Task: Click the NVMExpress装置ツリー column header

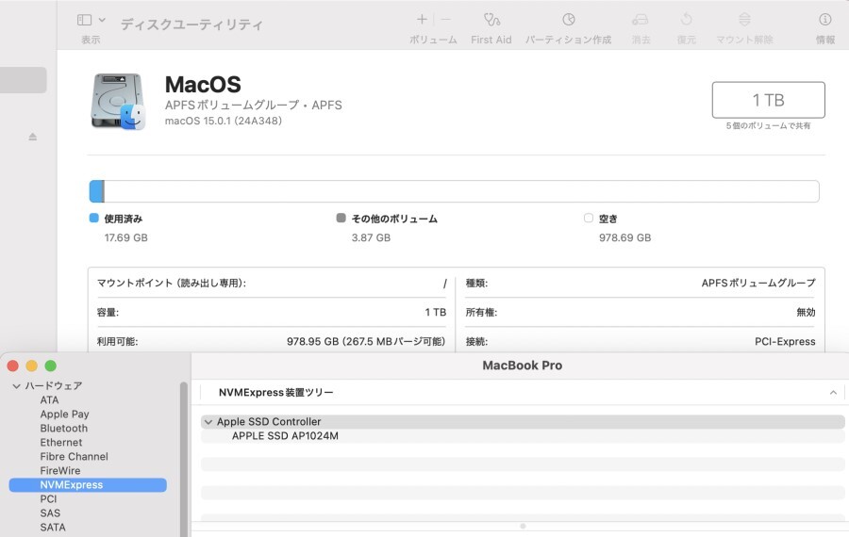Action: click(276, 393)
